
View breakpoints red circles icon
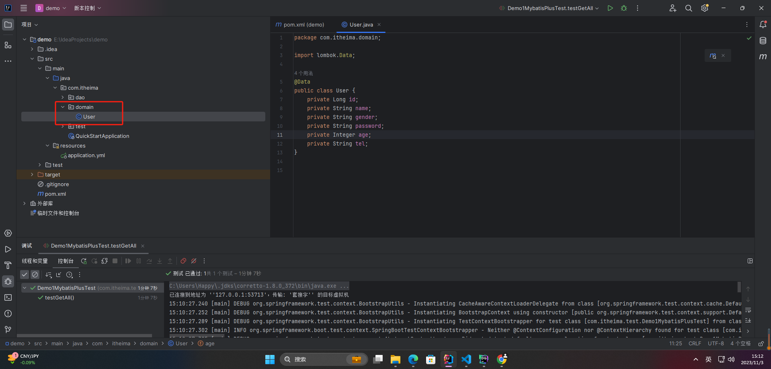183,261
